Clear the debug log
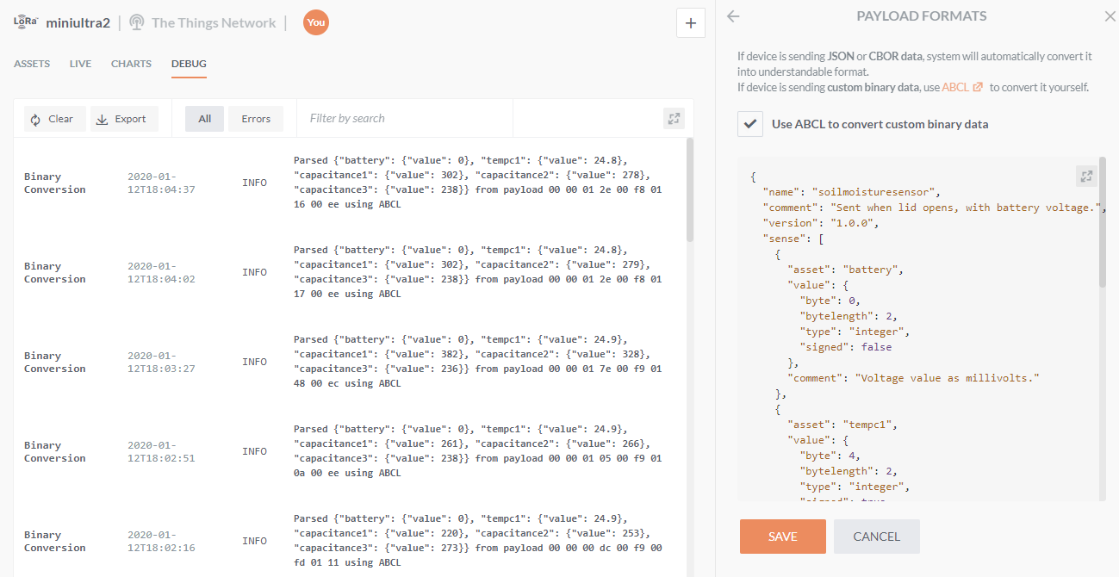 tap(53, 119)
